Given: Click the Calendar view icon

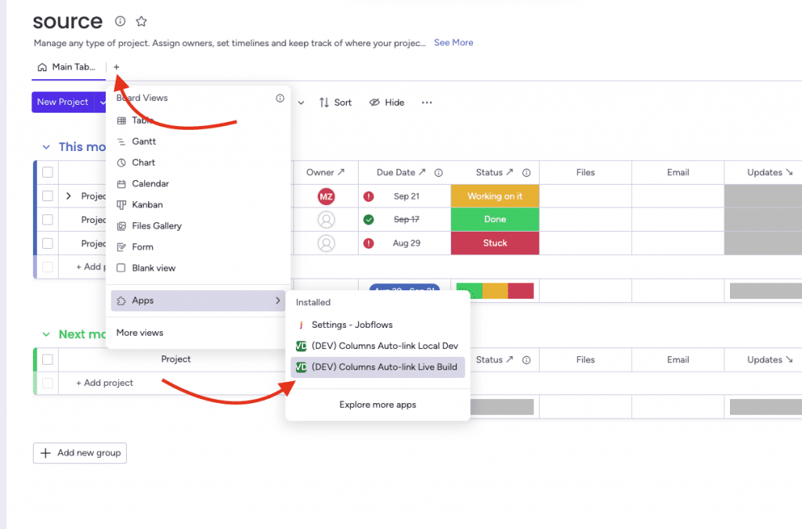Looking at the screenshot, I should click(121, 183).
